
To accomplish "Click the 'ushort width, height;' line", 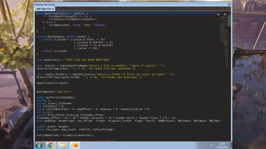I will (53, 127).
